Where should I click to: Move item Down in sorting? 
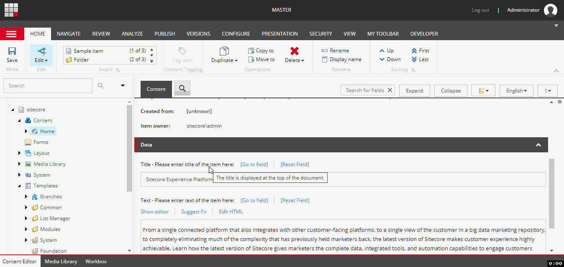[x=390, y=59]
